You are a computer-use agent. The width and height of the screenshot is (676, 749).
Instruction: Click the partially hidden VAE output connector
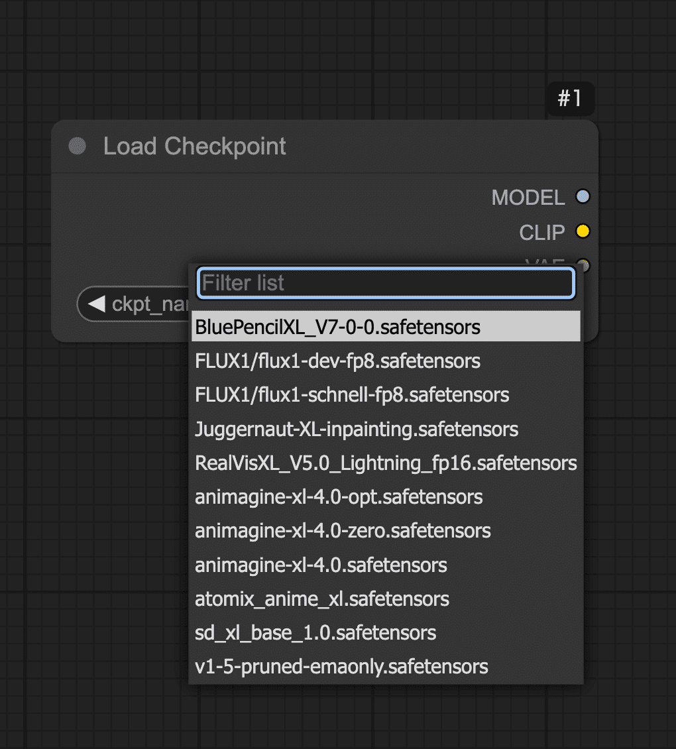pyautogui.click(x=583, y=263)
